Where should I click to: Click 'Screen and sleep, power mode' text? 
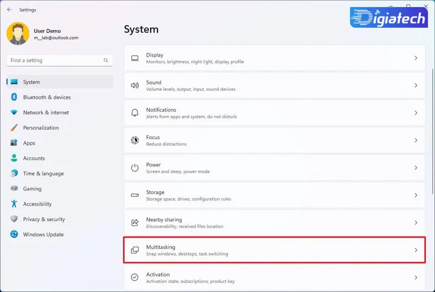click(x=178, y=172)
